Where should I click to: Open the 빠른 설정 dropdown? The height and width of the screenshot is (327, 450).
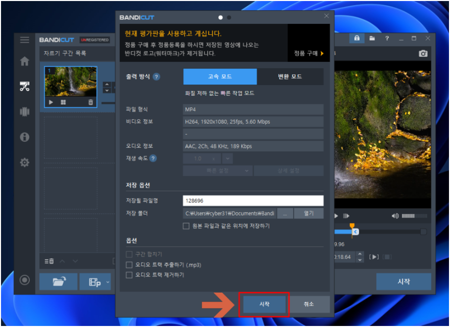(218, 171)
